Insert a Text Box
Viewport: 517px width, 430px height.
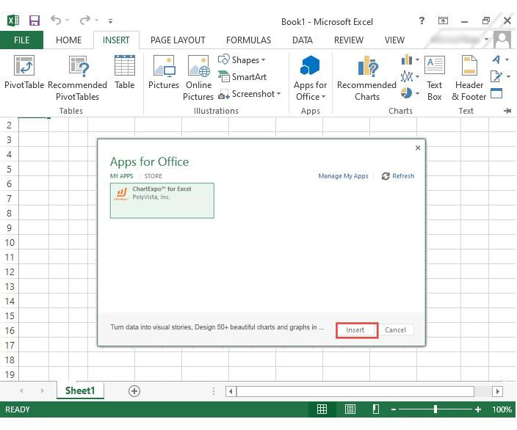coord(435,77)
